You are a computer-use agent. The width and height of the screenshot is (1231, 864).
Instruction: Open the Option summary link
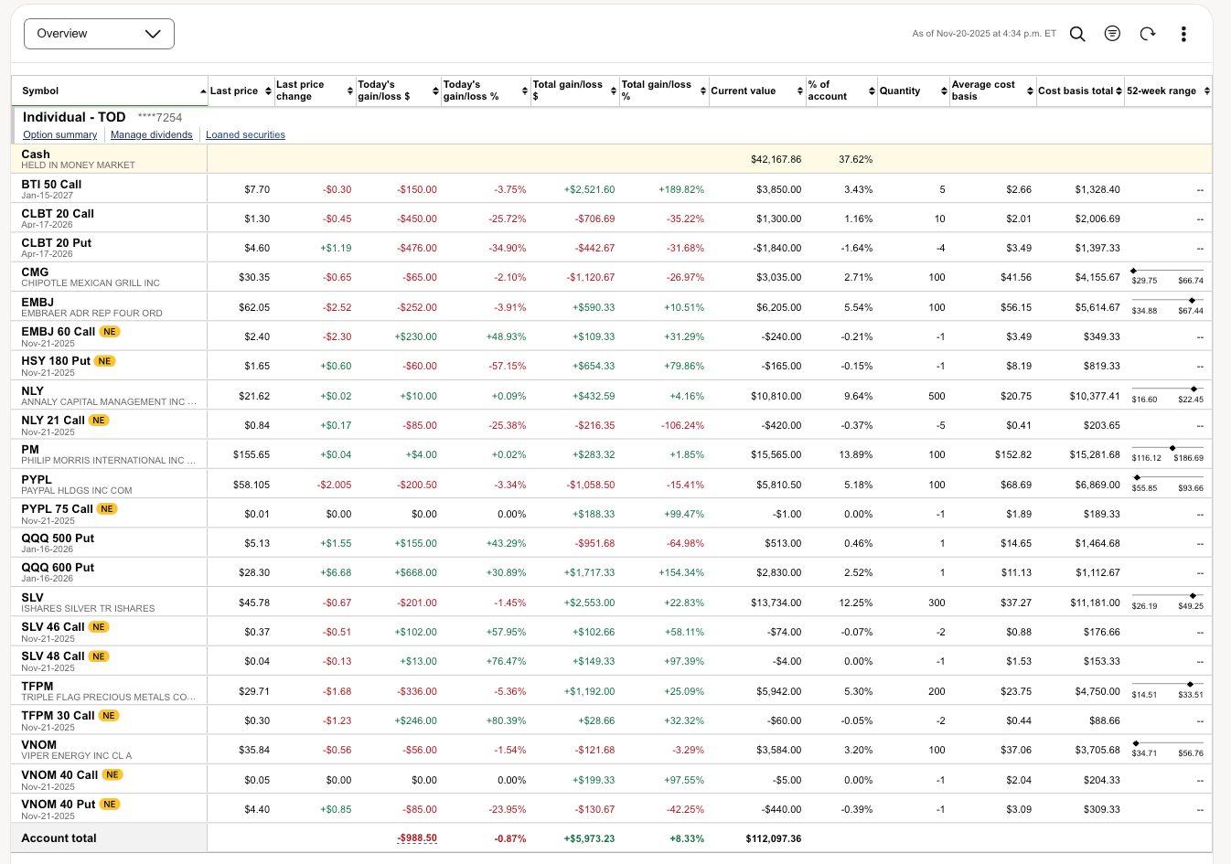tap(59, 134)
